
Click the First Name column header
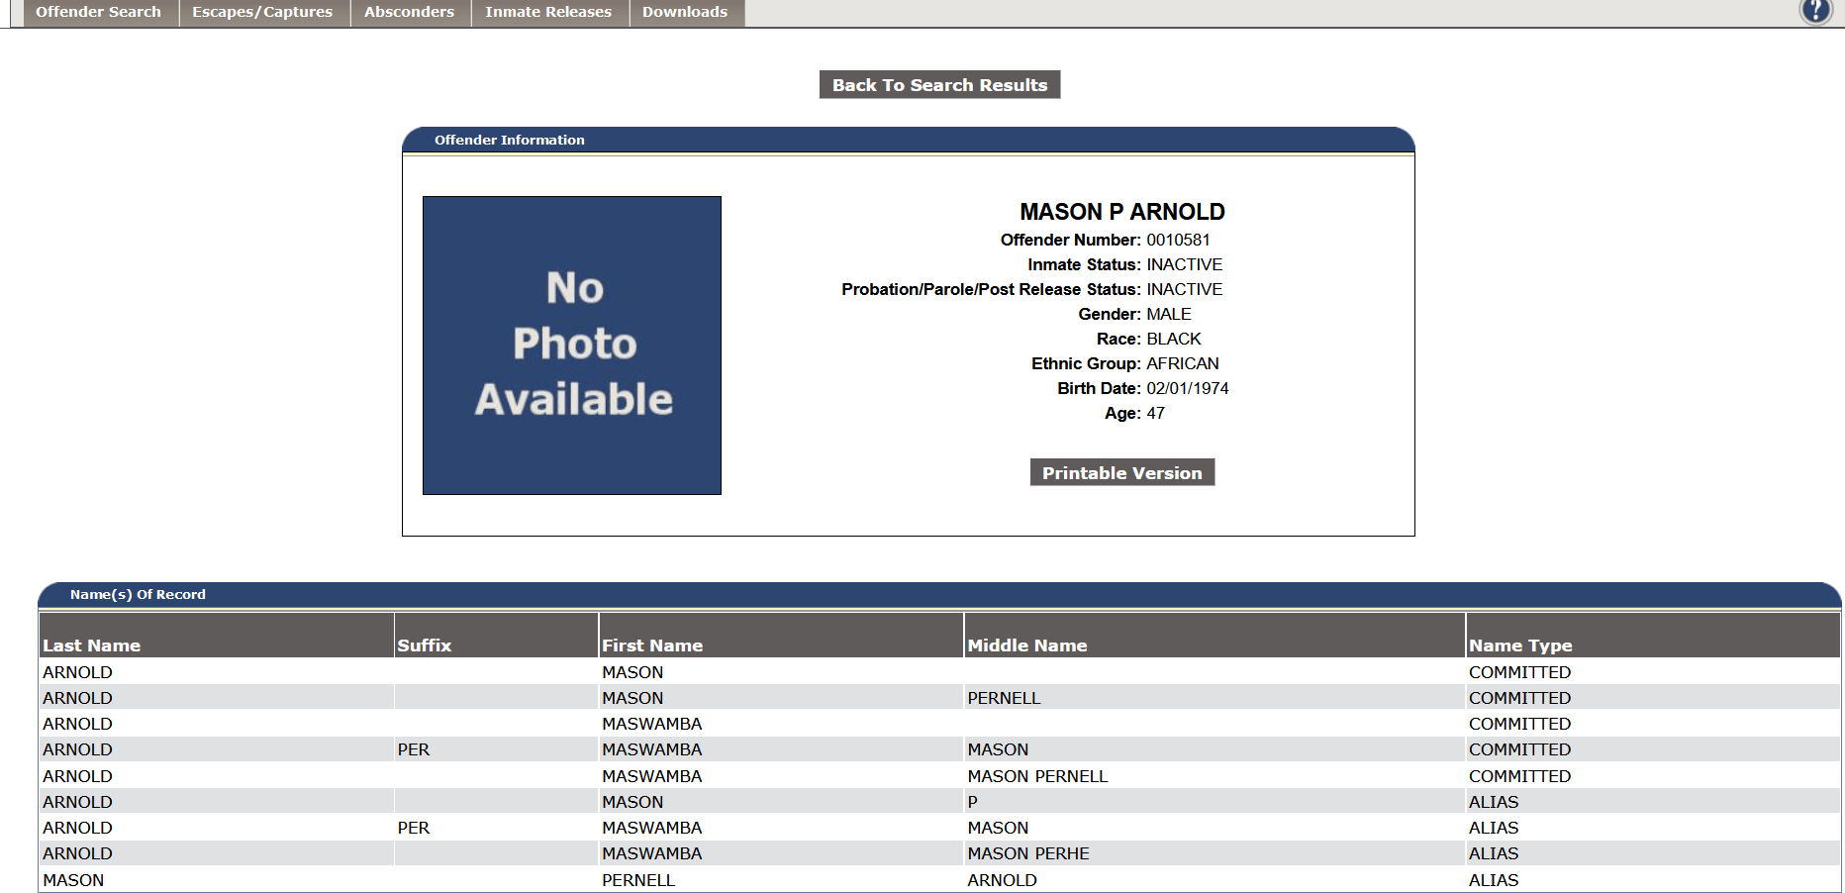[652, 645]
